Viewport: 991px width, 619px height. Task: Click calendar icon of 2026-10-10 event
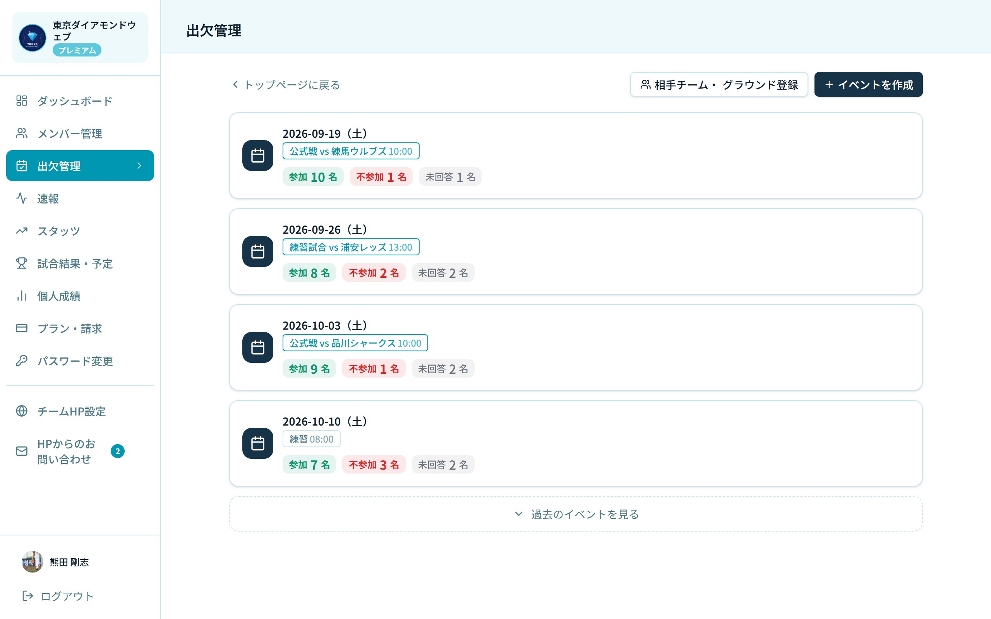coord(257,443)
